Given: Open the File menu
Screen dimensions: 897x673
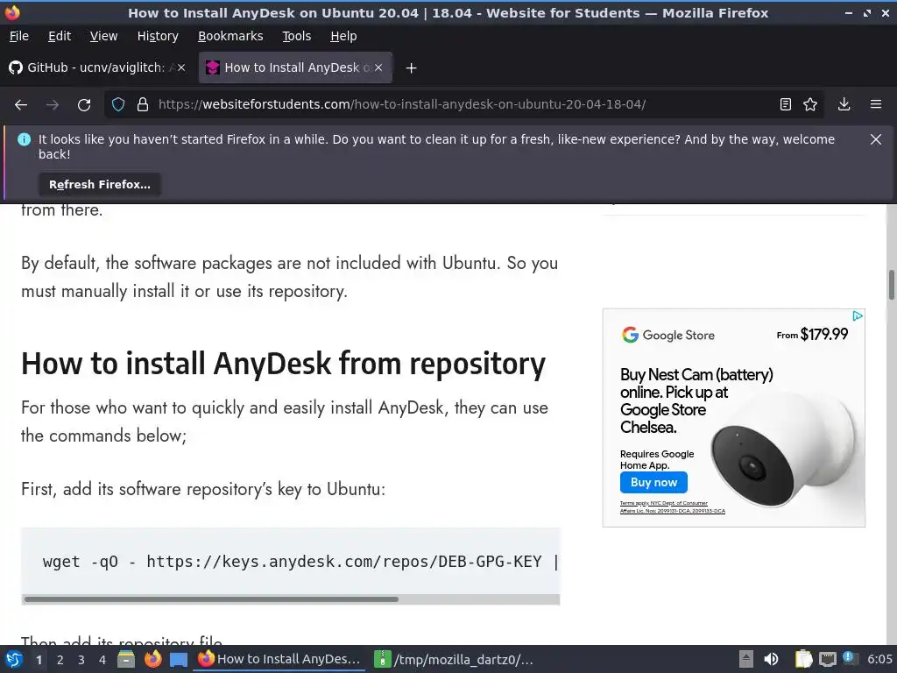Looking at the screenshot, I should click(19, 36).
